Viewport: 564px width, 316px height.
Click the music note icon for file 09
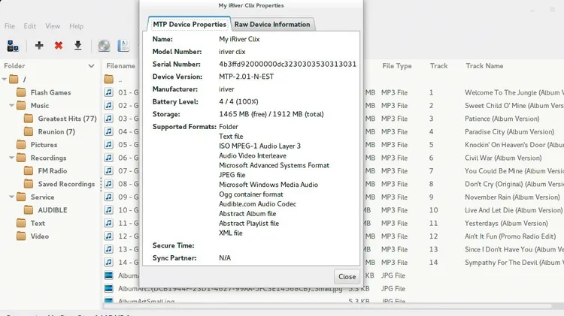point(108,197)
